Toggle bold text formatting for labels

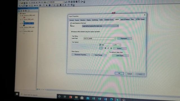click(105, 48)
